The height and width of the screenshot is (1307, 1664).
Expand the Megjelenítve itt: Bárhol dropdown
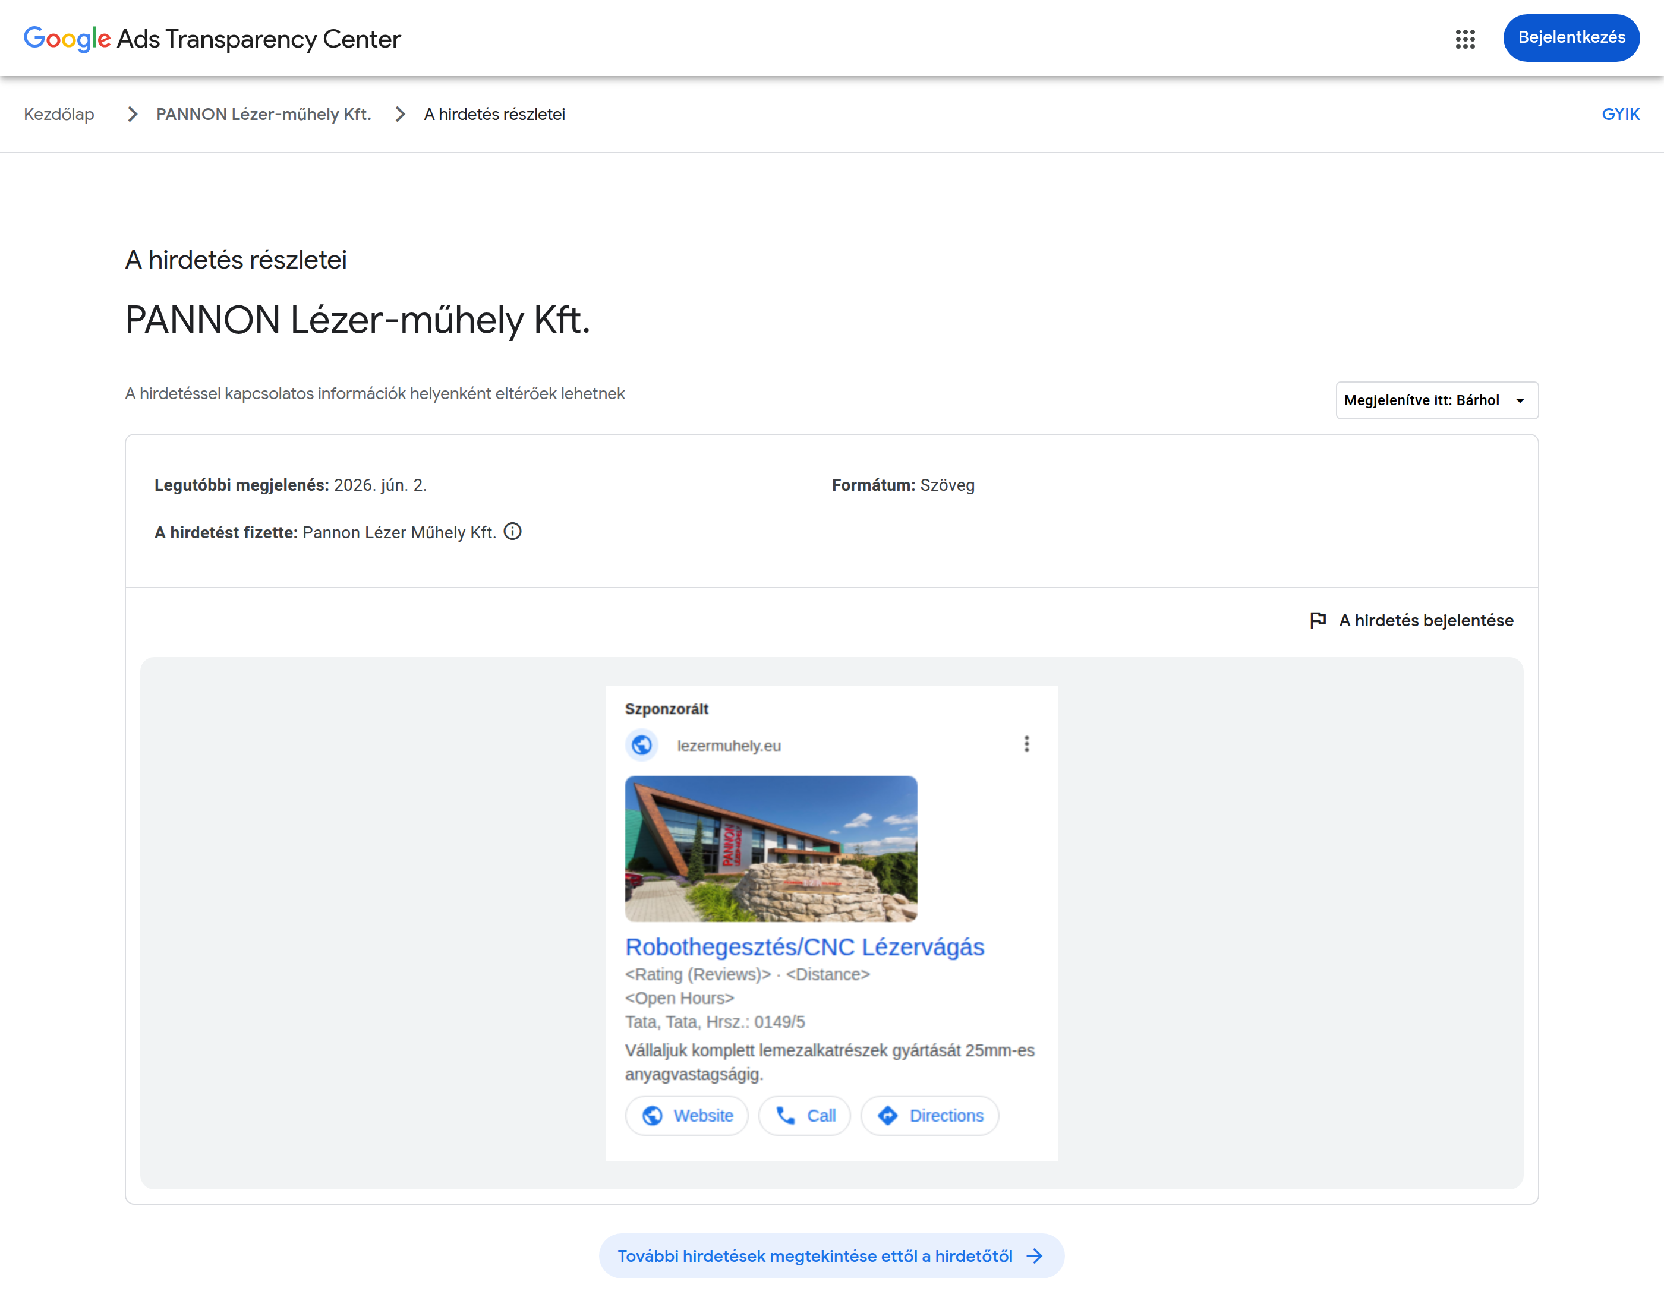(1436, 400)
